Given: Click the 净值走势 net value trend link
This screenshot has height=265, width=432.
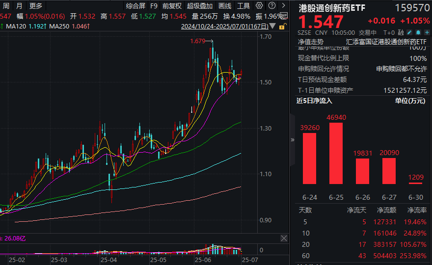Looking at the screenshot, I should pyautogui.click(x=310, y=42).
